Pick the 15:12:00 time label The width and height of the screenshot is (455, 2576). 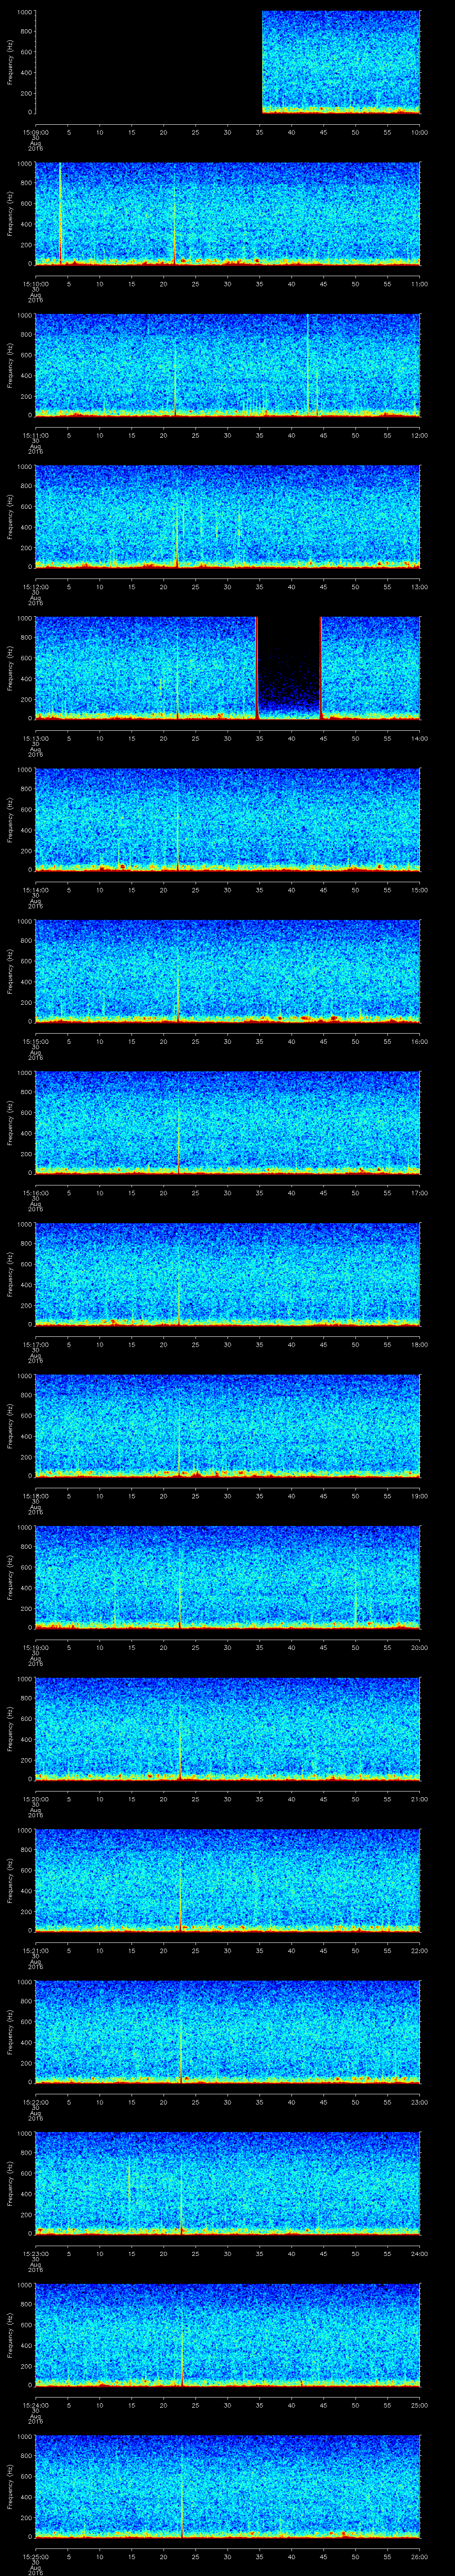pyautogui.click(x=35, y=587)
